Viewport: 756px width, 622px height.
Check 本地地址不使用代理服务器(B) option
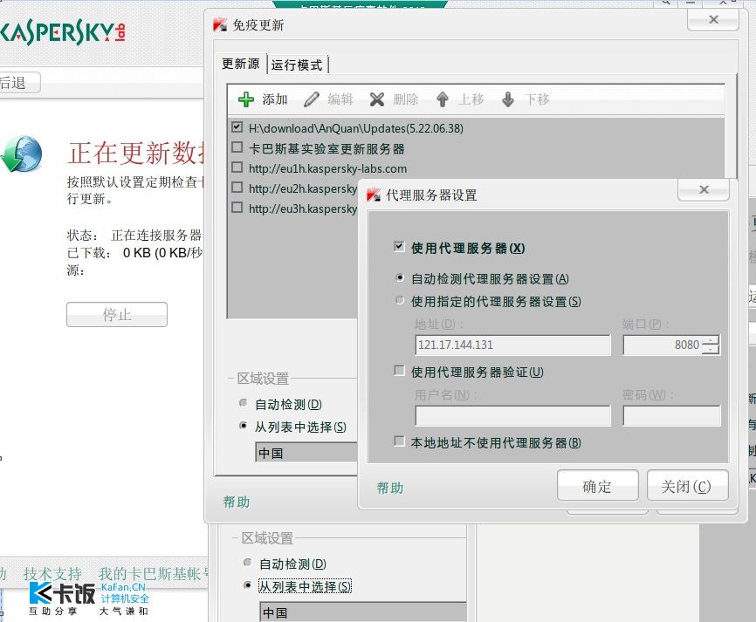point(399,441)
